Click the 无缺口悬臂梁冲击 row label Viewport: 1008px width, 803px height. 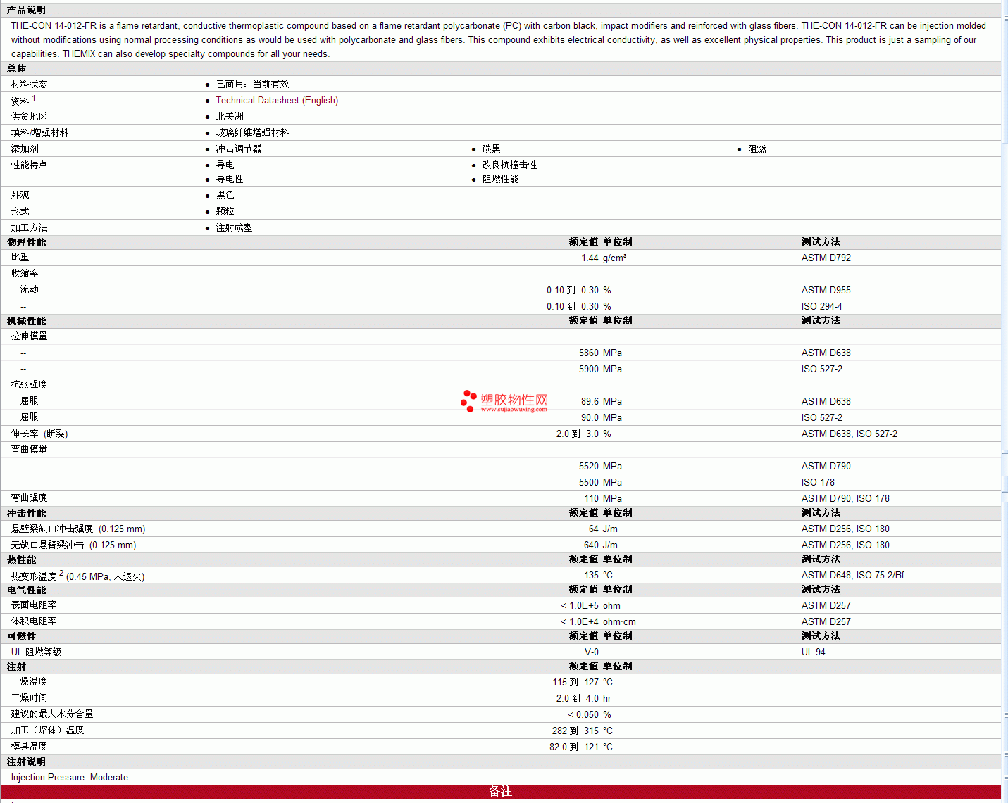coord(73,545)
